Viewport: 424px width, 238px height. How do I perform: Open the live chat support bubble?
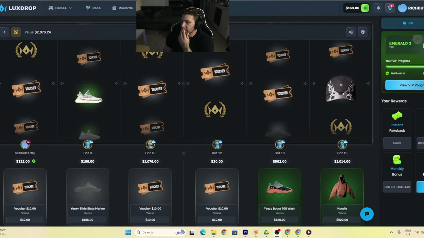367,214
